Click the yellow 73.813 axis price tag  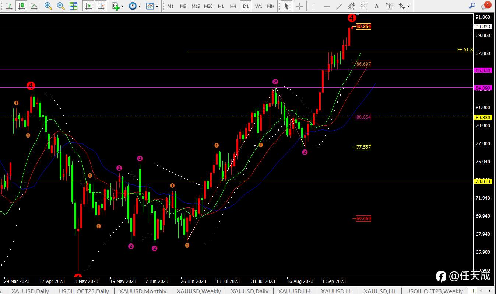(483, 181)
